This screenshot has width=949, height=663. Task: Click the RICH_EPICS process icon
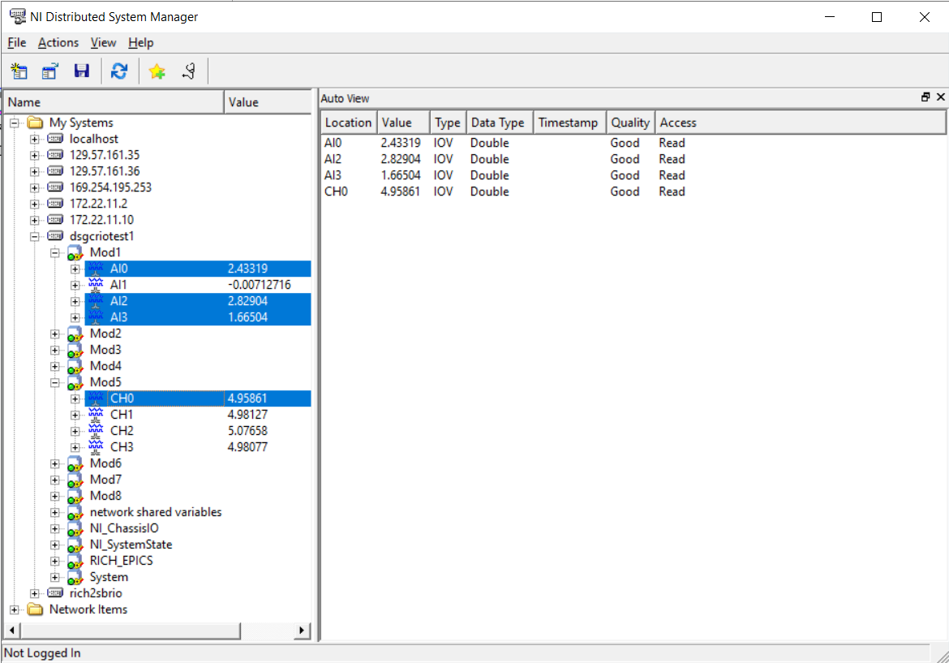click(75, 562)
